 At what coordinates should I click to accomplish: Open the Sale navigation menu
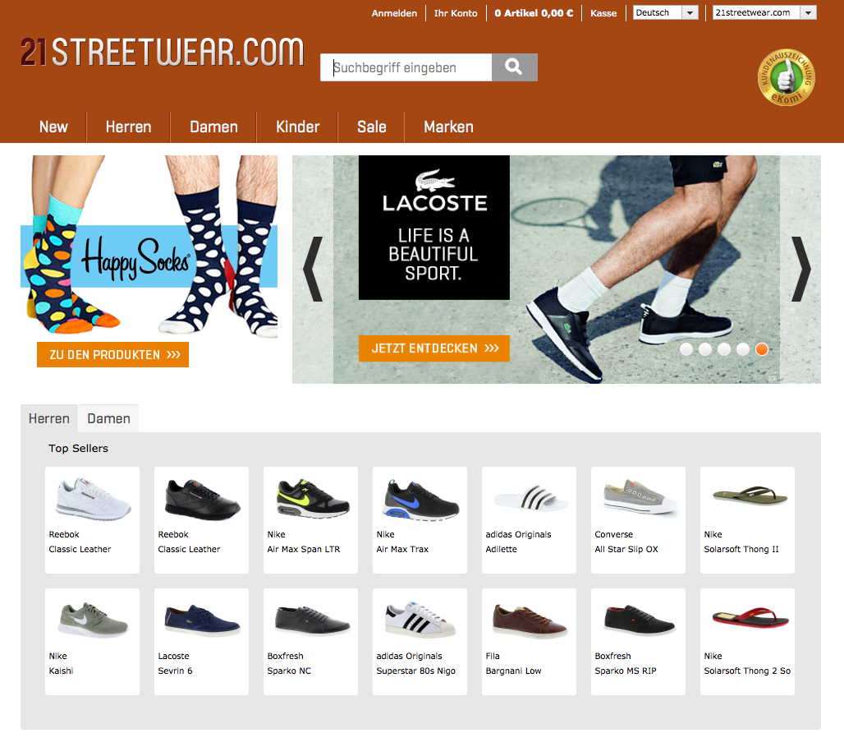pos(371,127)
